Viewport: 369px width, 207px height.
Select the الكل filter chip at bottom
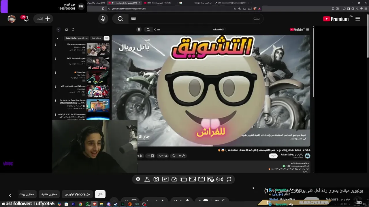(100, 194)
